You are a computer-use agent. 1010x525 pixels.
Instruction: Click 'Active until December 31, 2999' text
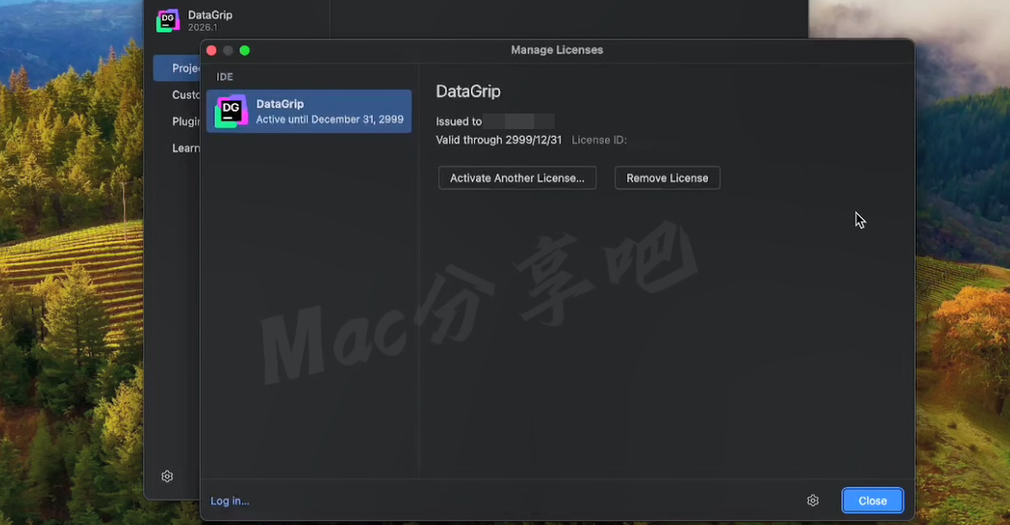click(x=330, y=119)
